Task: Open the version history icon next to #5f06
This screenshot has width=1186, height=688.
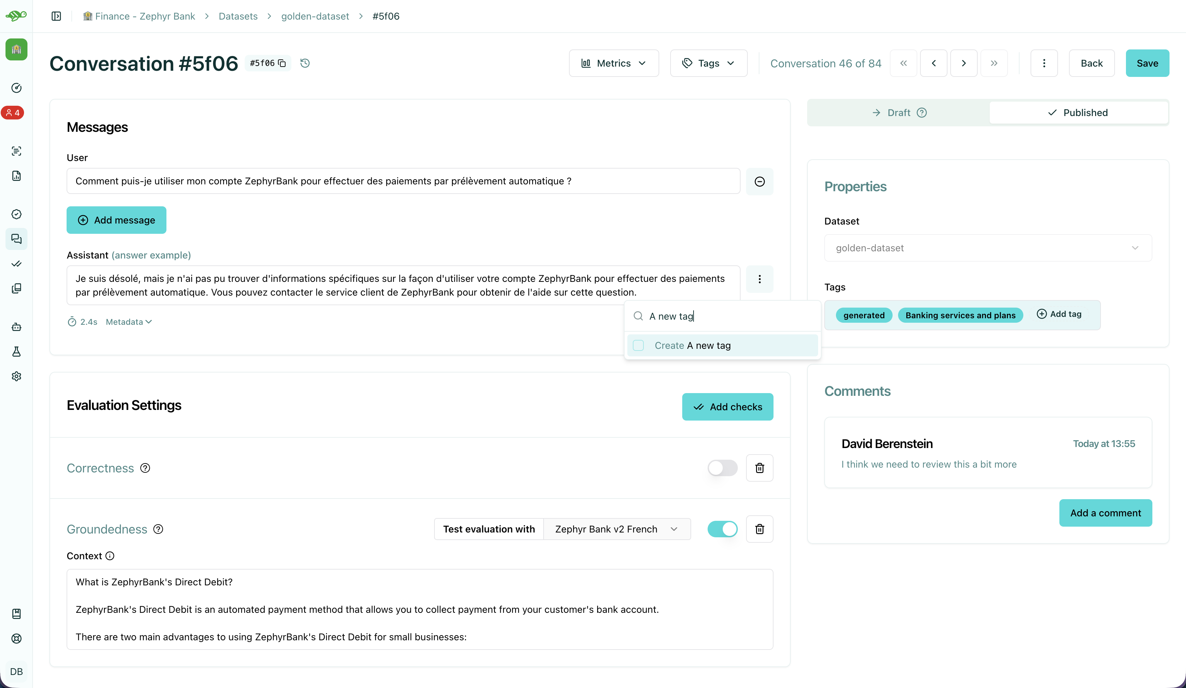Action: point(304,63)
